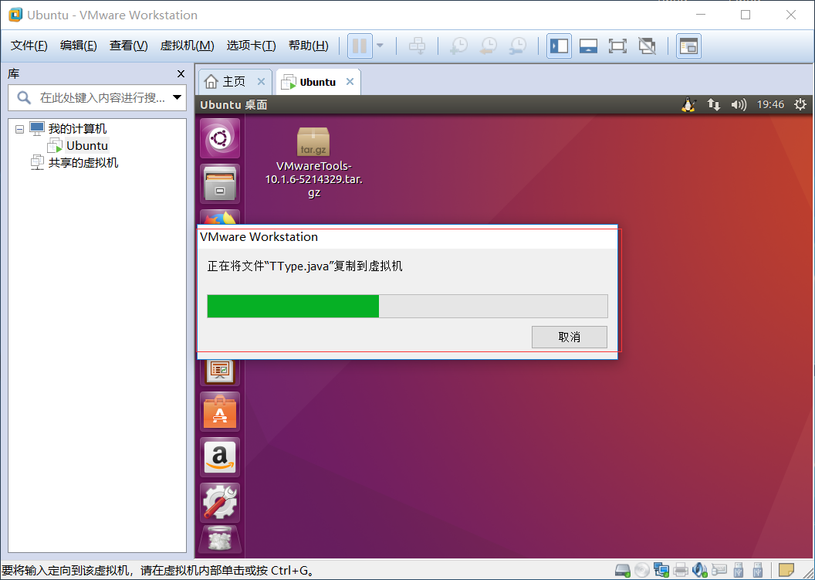Open the 帮助(H) menu
The image size is (815, 580).
[308, 46]
